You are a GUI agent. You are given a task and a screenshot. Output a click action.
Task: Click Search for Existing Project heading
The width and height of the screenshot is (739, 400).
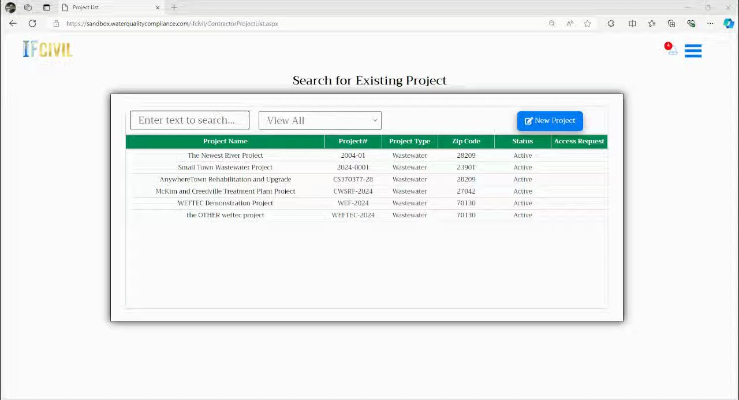tap(369, 80)
